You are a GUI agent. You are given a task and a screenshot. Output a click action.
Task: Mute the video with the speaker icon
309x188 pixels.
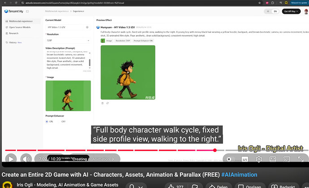tap(26, 159)
